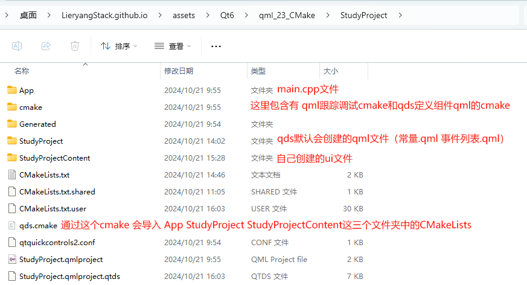
Task: Click the Delete trash icon
Action: pos(75,46)
